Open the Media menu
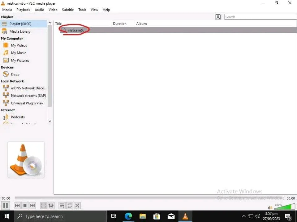This screenshot has width=297, height=222. coord(7,10)
